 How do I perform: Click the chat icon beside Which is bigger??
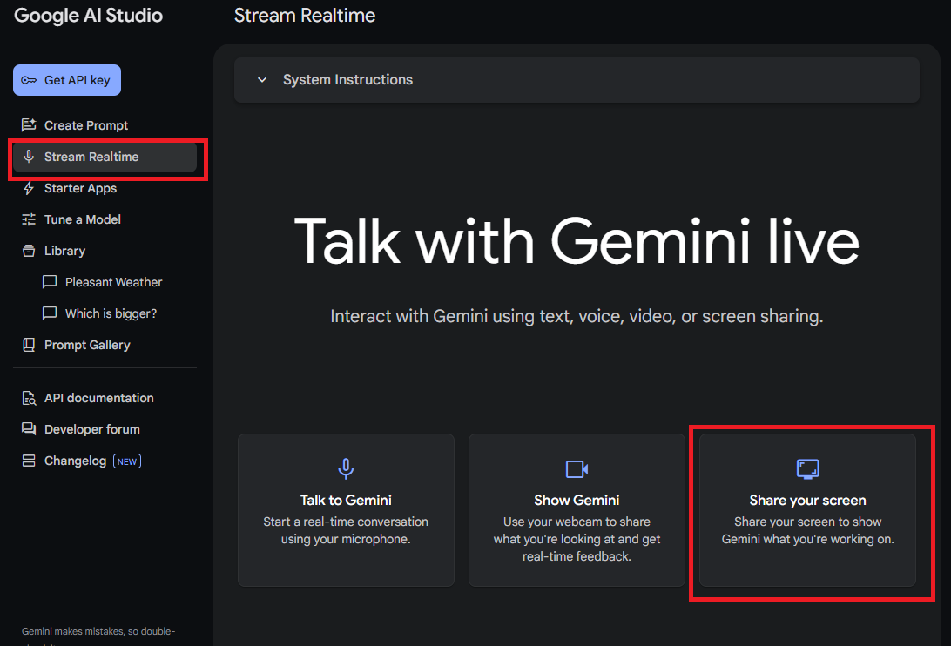[50, 313]
